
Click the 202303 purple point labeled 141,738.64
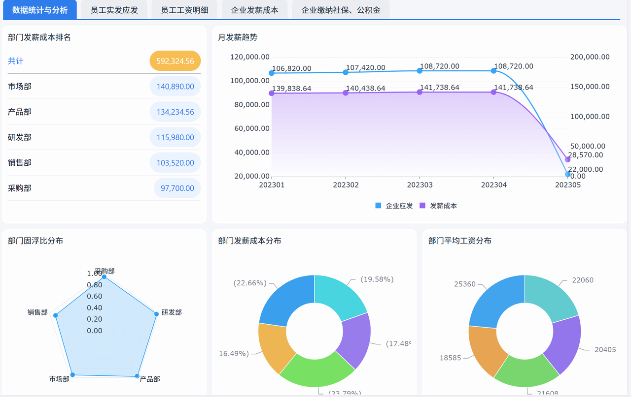click(420, 92)
